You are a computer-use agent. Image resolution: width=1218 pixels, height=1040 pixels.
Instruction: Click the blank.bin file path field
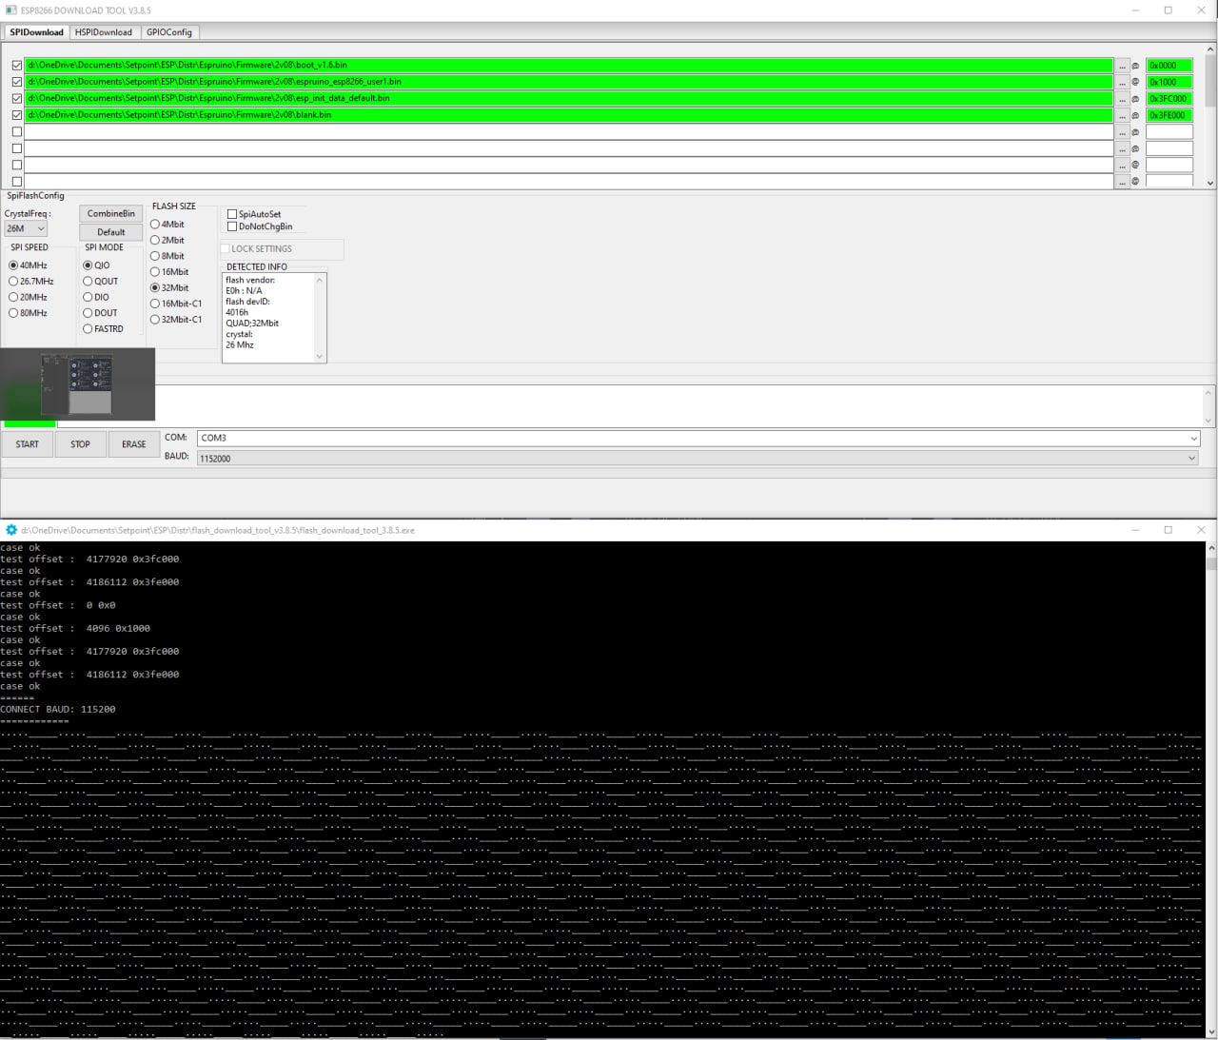(568, 115)
